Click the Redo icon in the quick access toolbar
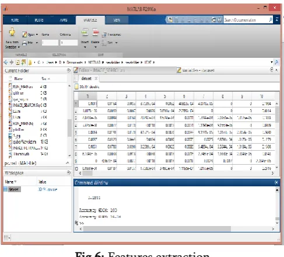Image resolution: width=284 pixels, height=257 pixels. pos(207,20)
